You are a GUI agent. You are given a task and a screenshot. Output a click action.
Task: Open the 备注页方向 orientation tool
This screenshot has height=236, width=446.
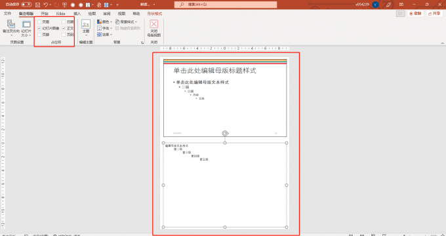pyautogui.click(x=11, y=28)
